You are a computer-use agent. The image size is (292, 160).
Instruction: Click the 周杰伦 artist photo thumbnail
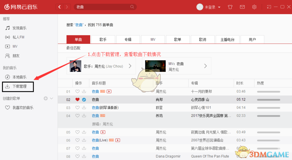pyautogui.click(x=75, y=66)
